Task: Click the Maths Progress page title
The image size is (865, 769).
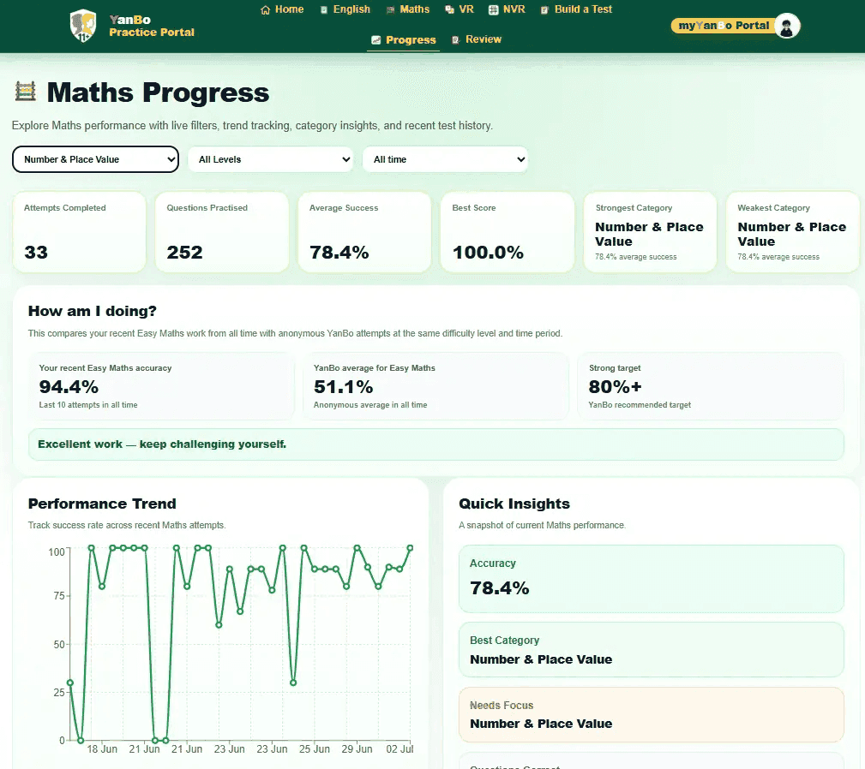Action: [158, 92]
